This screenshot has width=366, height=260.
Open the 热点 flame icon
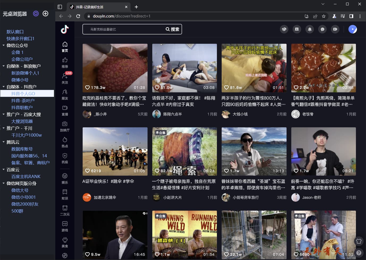tap(65, 142)
